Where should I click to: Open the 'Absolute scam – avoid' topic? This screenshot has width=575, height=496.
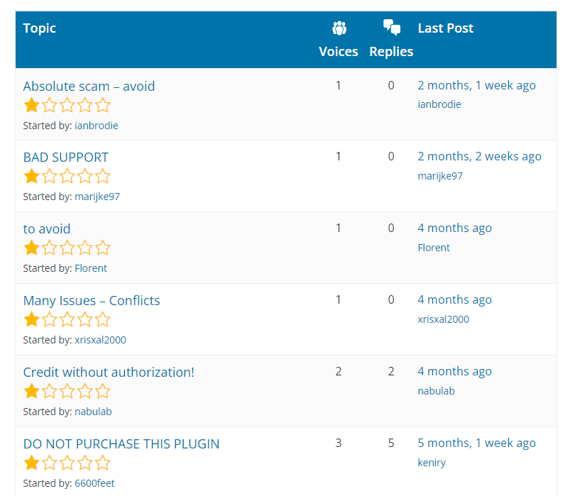point(89,86)
